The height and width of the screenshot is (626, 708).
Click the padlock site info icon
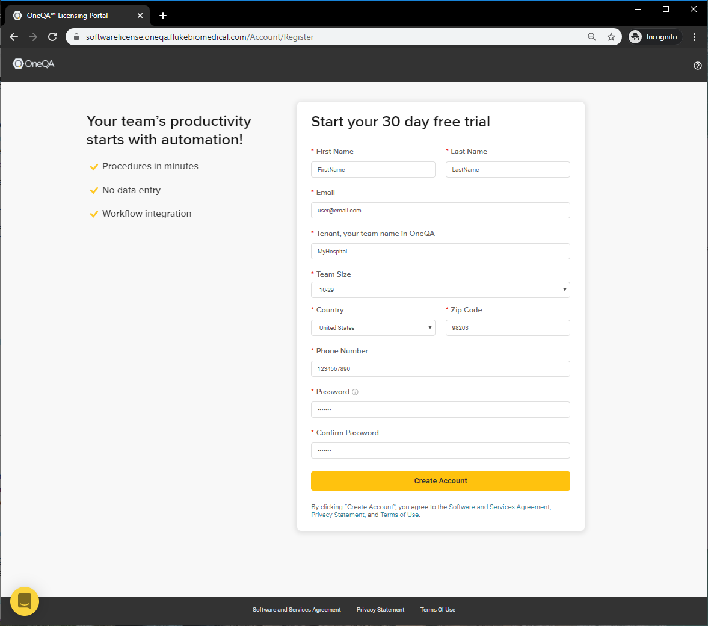(x=76, y=37)
